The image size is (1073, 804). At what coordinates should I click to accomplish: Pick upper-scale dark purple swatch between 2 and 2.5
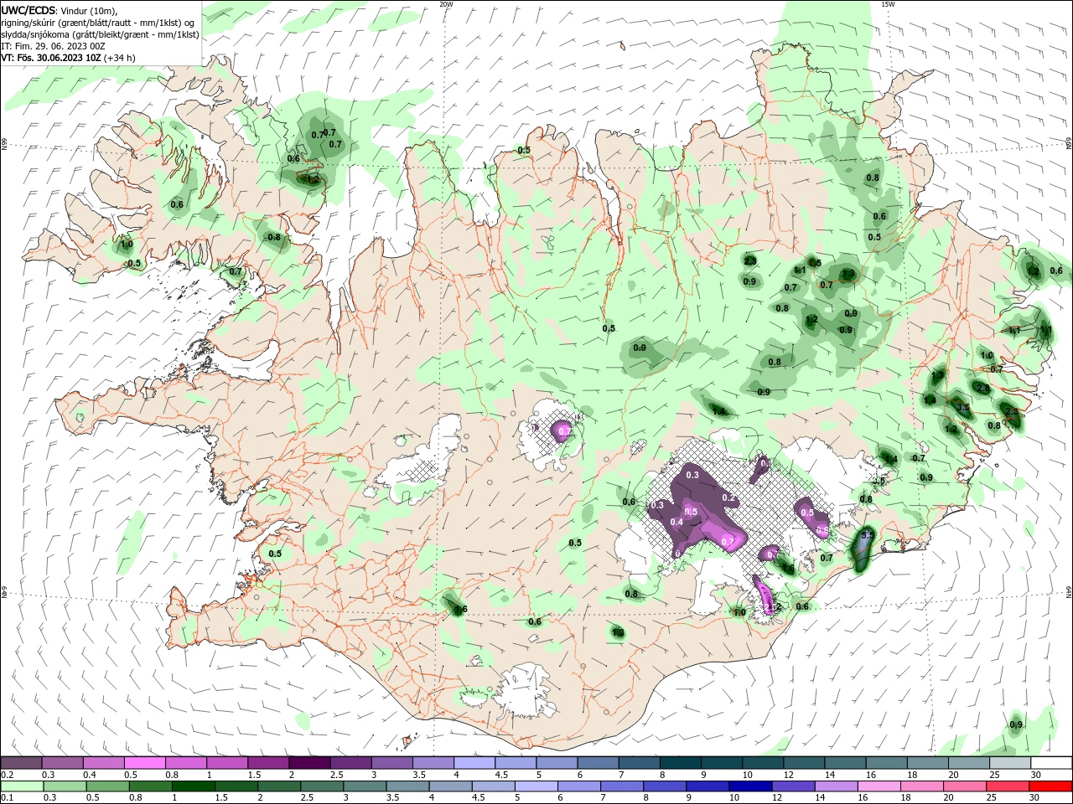coord(309,762)
